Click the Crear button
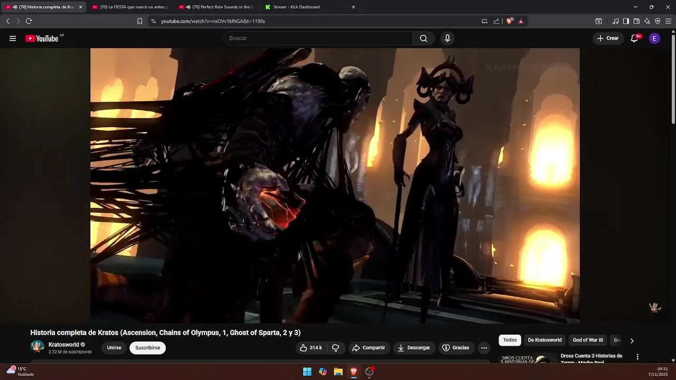Screen dimensions: 676x380 [607, 39]
